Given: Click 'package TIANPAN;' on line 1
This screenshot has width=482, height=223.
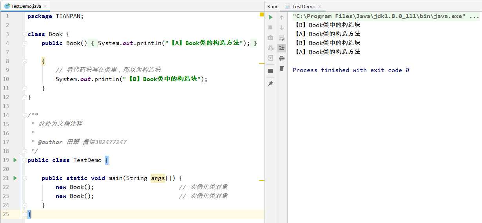Looking at the screenshot, I should tap(56, 16).
